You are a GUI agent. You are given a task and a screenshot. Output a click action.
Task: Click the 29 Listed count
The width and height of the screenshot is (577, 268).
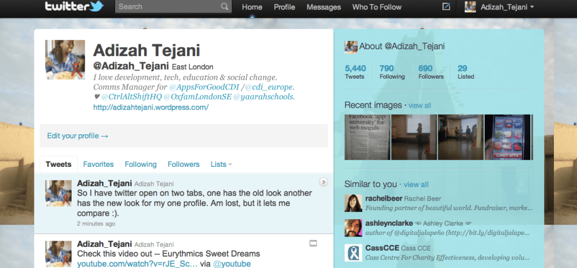click(x=466, y=72)
